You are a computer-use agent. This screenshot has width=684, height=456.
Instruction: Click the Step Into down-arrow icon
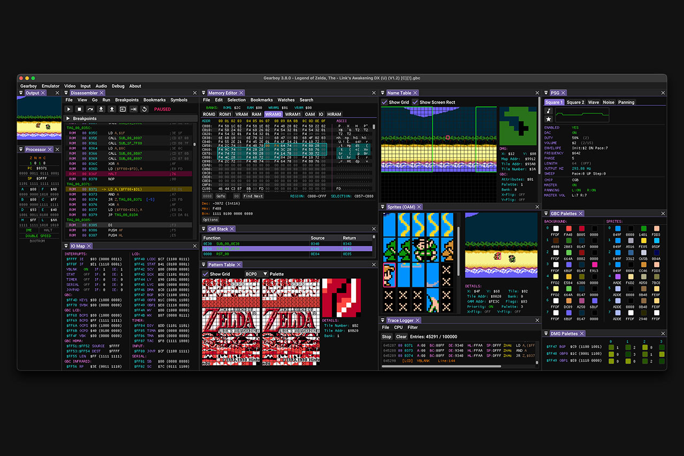click(101, 109)
